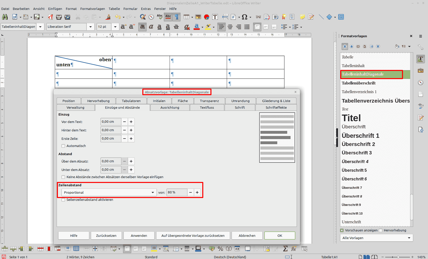Image resolution: width=428 pixels, height=259 pixels.
Task: Click the Print icon in toolbar
Action: (x=59, y=17)
